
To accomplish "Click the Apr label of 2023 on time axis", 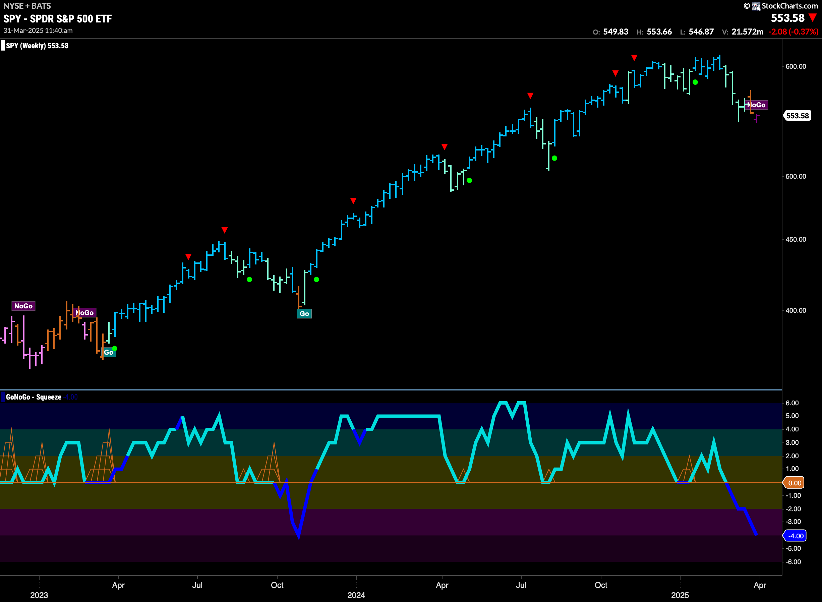I will (118, 585).
